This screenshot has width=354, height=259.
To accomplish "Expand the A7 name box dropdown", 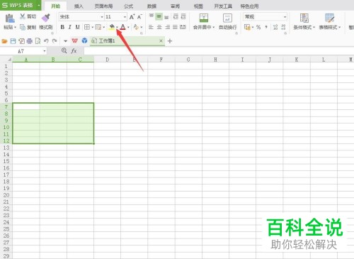I will click(x=45, y=51).
